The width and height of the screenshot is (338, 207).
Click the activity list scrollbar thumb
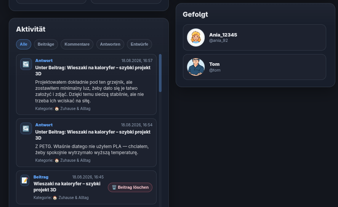click(160, 73)
